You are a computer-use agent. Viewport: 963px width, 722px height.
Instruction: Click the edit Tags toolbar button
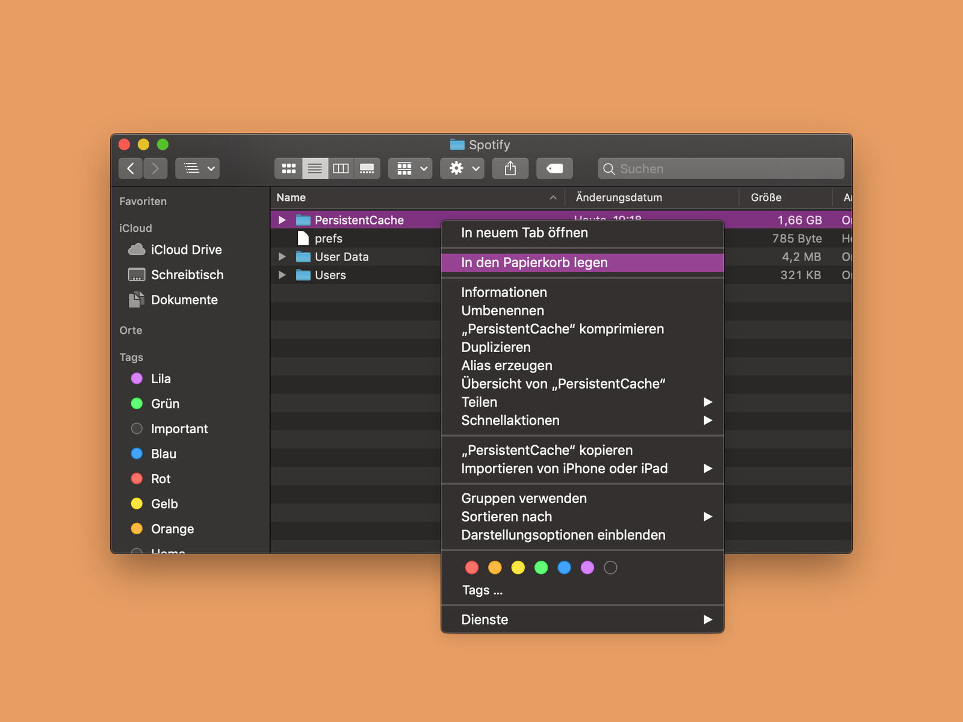pos(554,168)
